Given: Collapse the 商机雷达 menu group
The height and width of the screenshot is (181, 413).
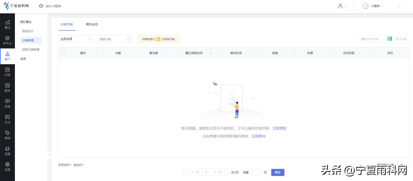Looking at the screenshot, I should [x=41, y=22].
